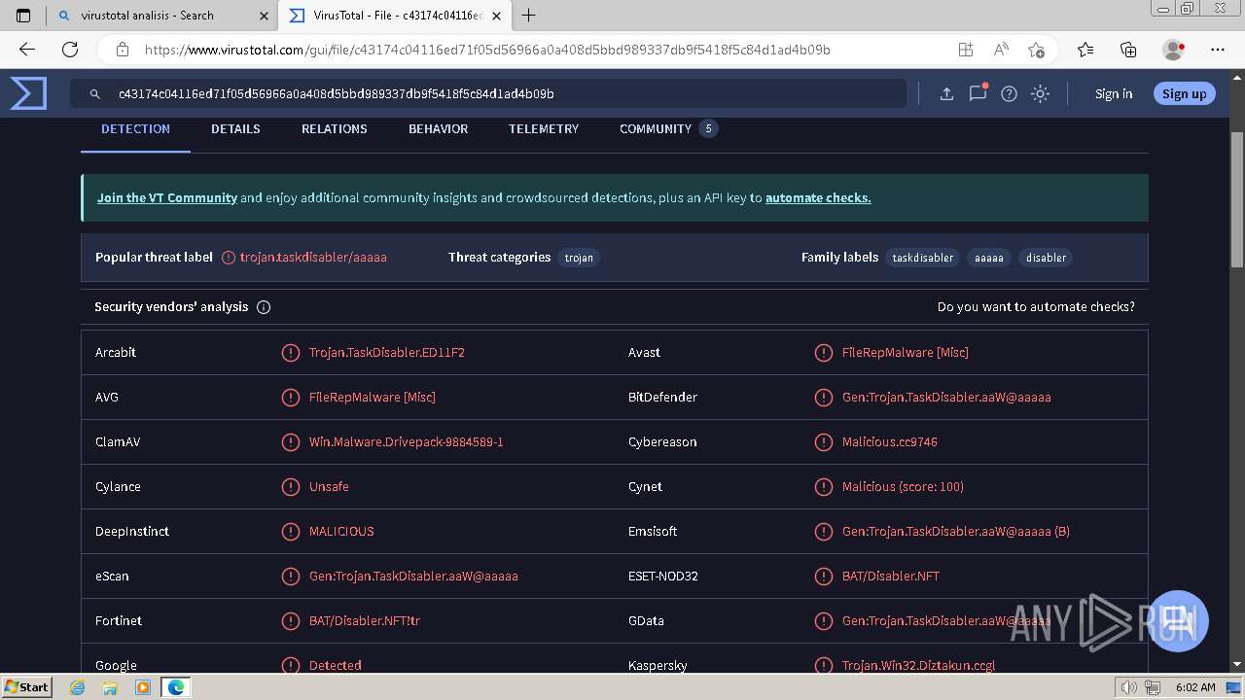Switch to the virustotal analisis Search tab
Image resolution: width=1245 pixels, height=700 pixels.
coord(160,16)
